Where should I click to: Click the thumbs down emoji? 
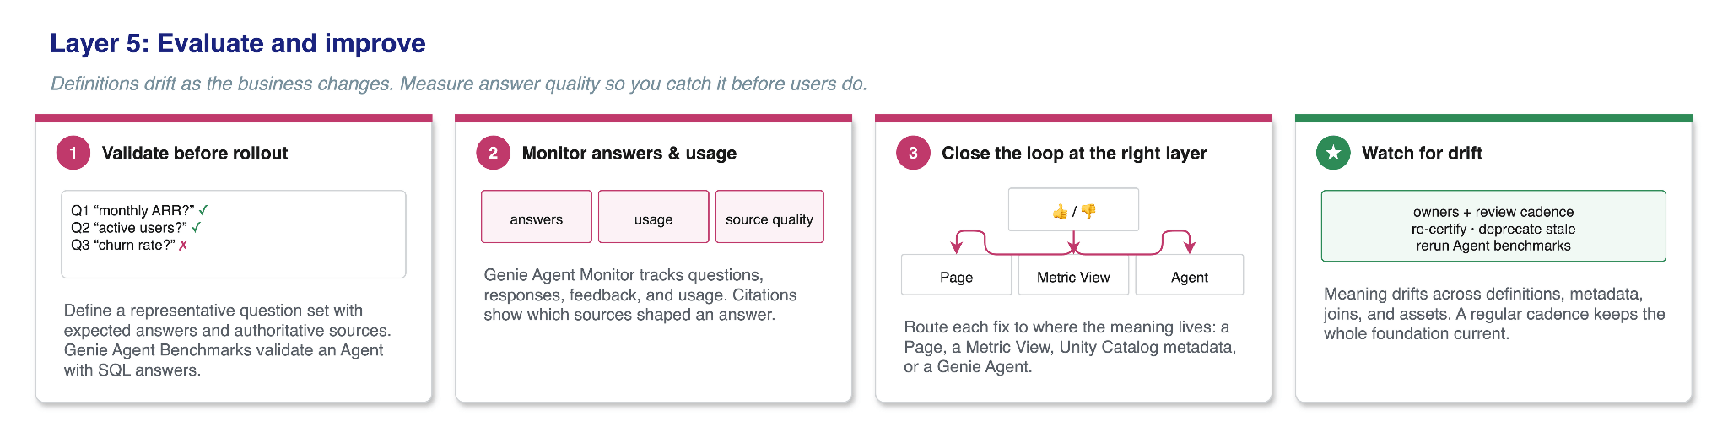pos(1088,211)
